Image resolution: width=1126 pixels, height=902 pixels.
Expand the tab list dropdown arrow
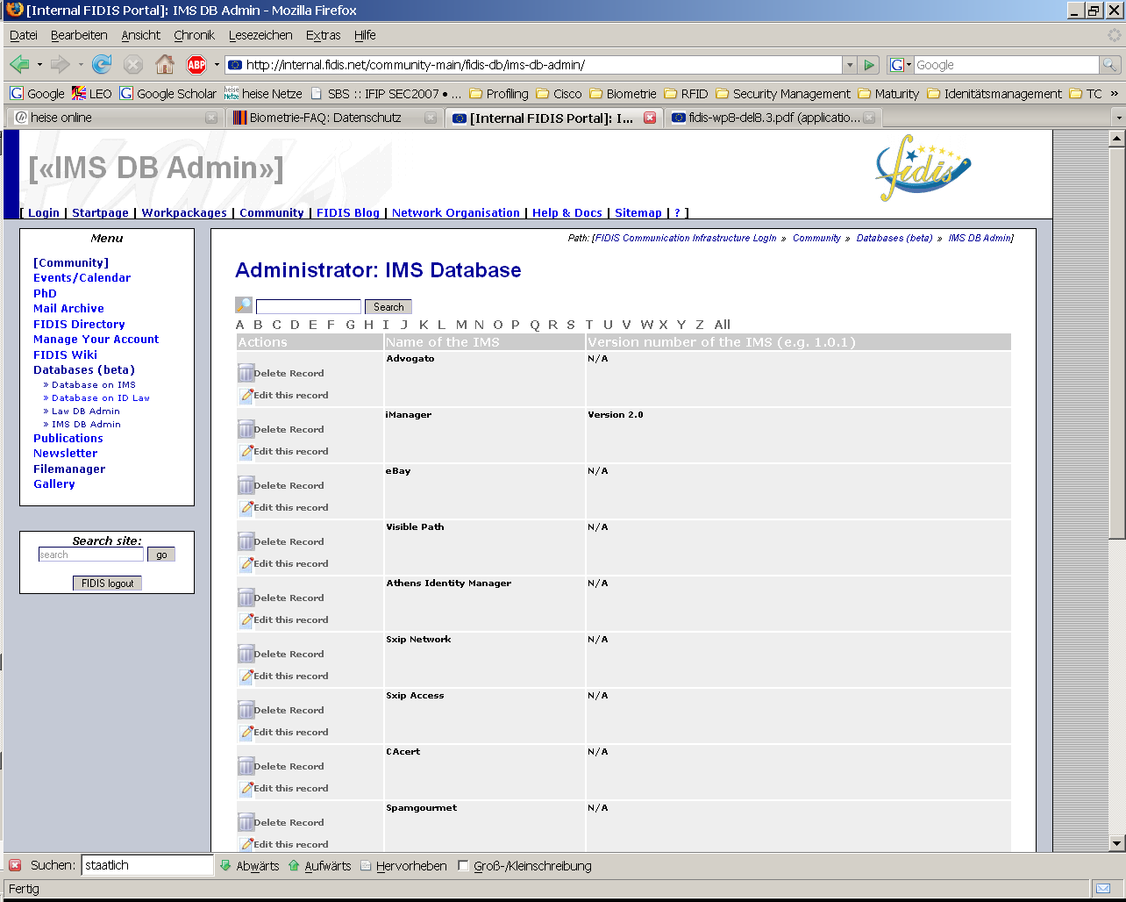1117,118
